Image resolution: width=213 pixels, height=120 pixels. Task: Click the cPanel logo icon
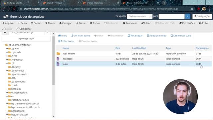coord(6,17)
